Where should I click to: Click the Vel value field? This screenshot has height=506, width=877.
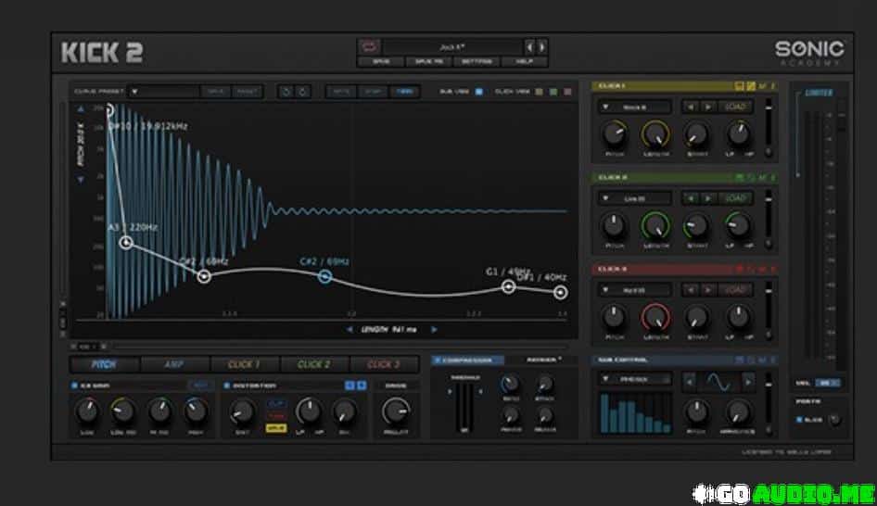(x=828, y=383)
